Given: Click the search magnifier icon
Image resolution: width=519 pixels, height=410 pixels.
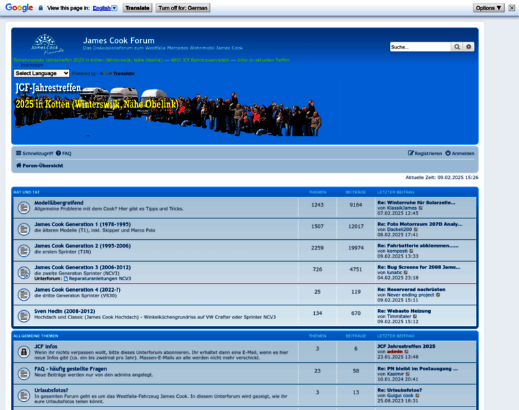Looking at the screenshot, I should tap(457, 47).
